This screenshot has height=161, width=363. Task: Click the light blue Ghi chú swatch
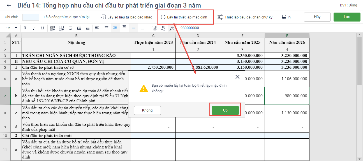point(31,17)
